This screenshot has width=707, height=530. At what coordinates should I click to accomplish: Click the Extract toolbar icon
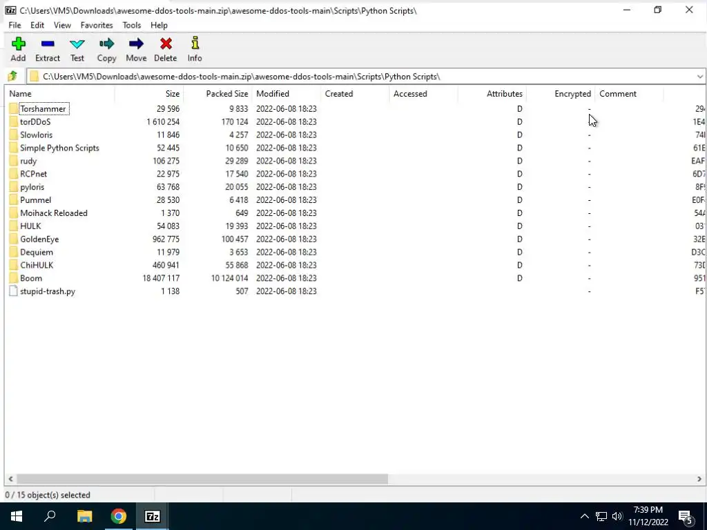coord(48,44)
